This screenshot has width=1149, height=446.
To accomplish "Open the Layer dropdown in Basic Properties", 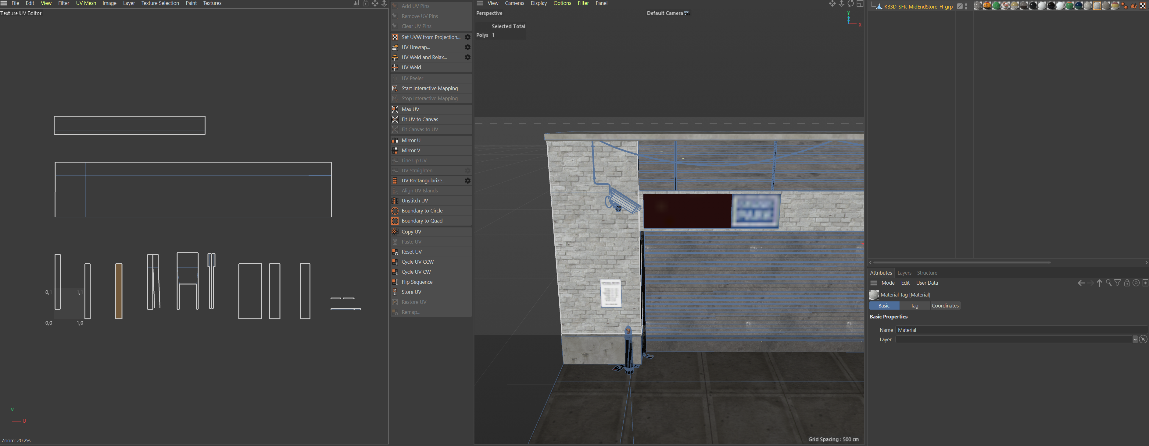I will coord(1135,339).
